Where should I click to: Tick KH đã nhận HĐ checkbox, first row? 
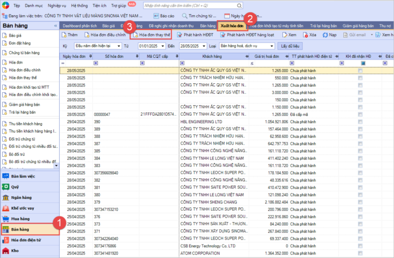pyautogui.click(x=360, y=71)
